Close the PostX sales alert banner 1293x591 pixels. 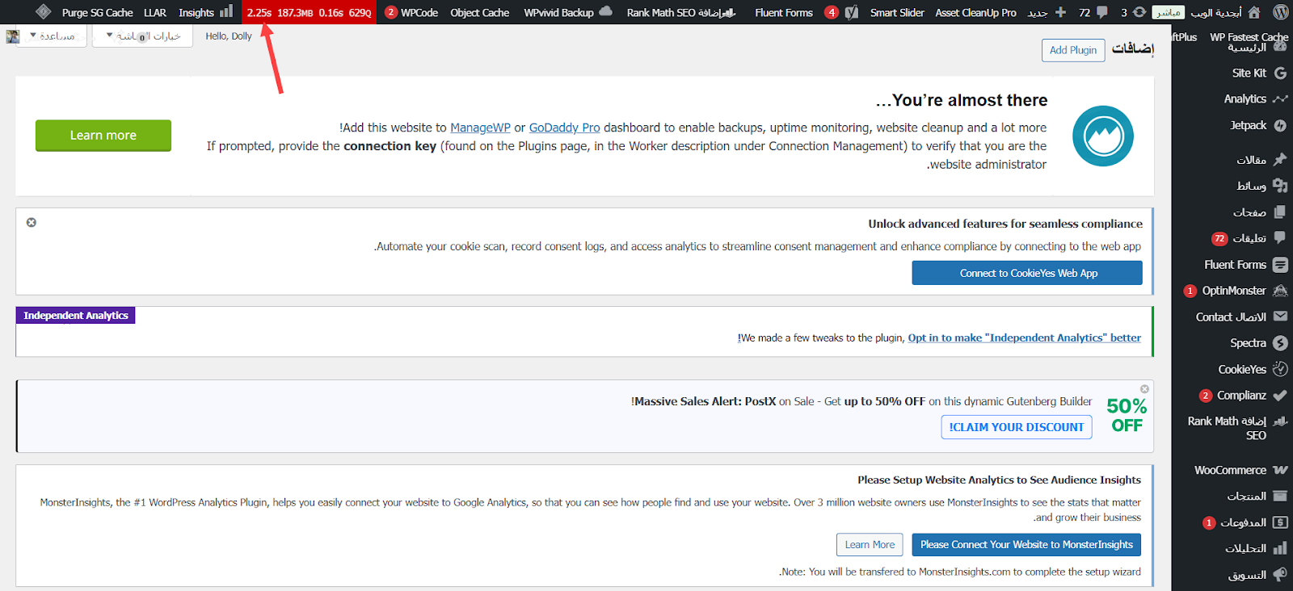(x=1144, y=389)
